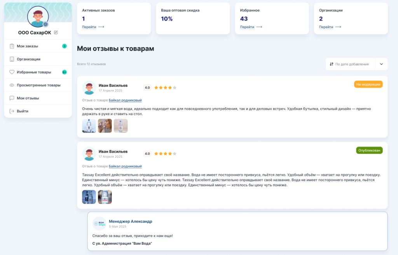
Task: Click the eye icon for Просмотренные товары
Action: click(12, 85)
